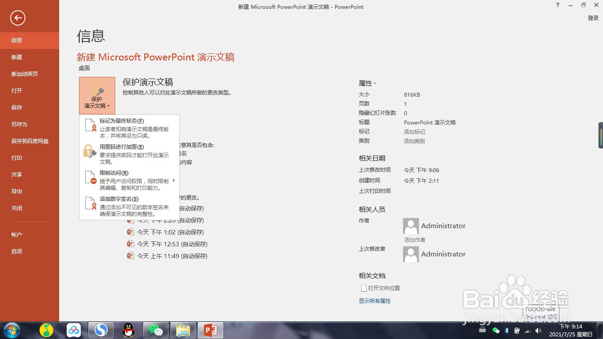
Task: Click 打开文件位置 link
Action: tap(384, 288)
